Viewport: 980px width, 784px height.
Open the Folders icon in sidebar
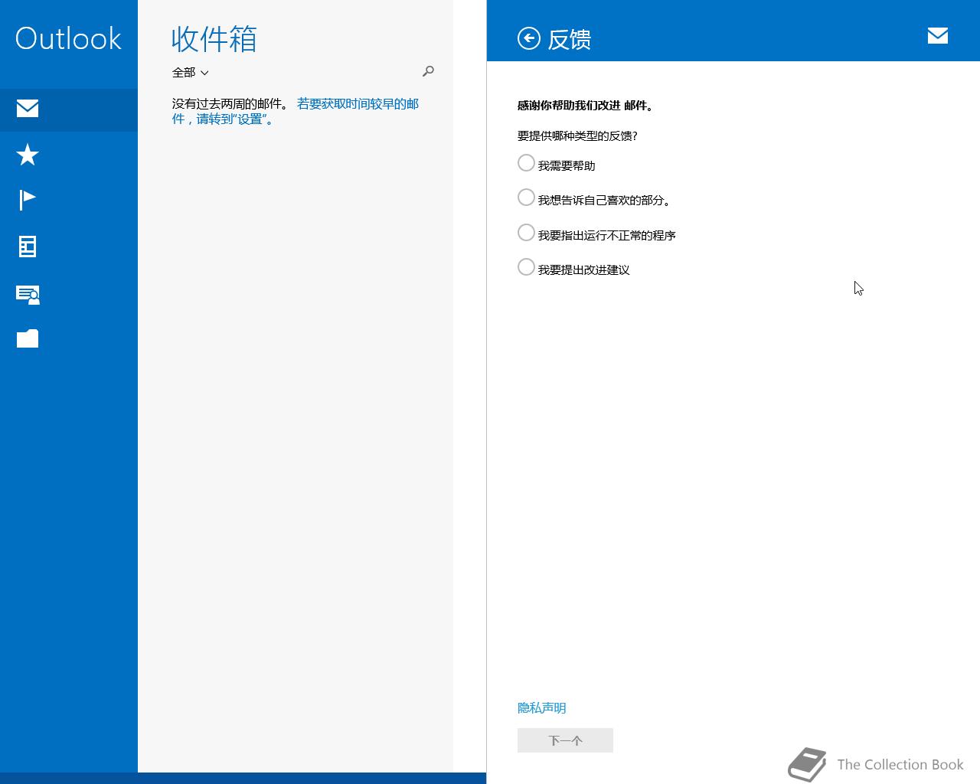click(x=28, y=338)
